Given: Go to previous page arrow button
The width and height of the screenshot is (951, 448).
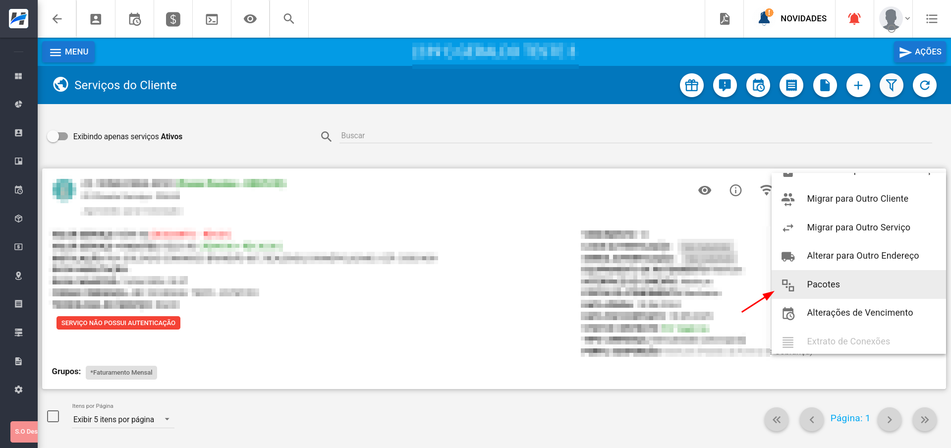Looking at the screenshot, I should [x=812, y=420].
